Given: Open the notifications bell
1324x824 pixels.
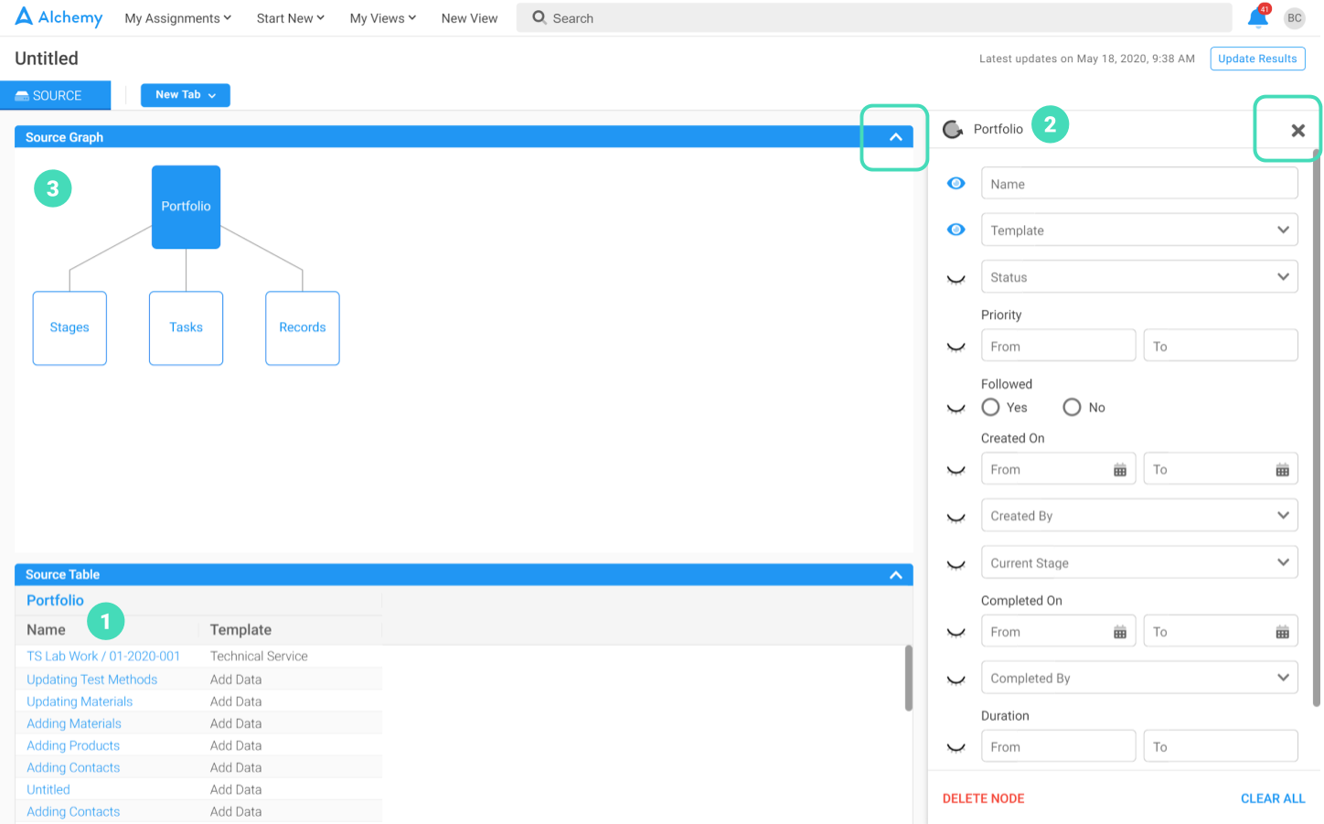Looking at the screenshot, I should click(1258, 17).
